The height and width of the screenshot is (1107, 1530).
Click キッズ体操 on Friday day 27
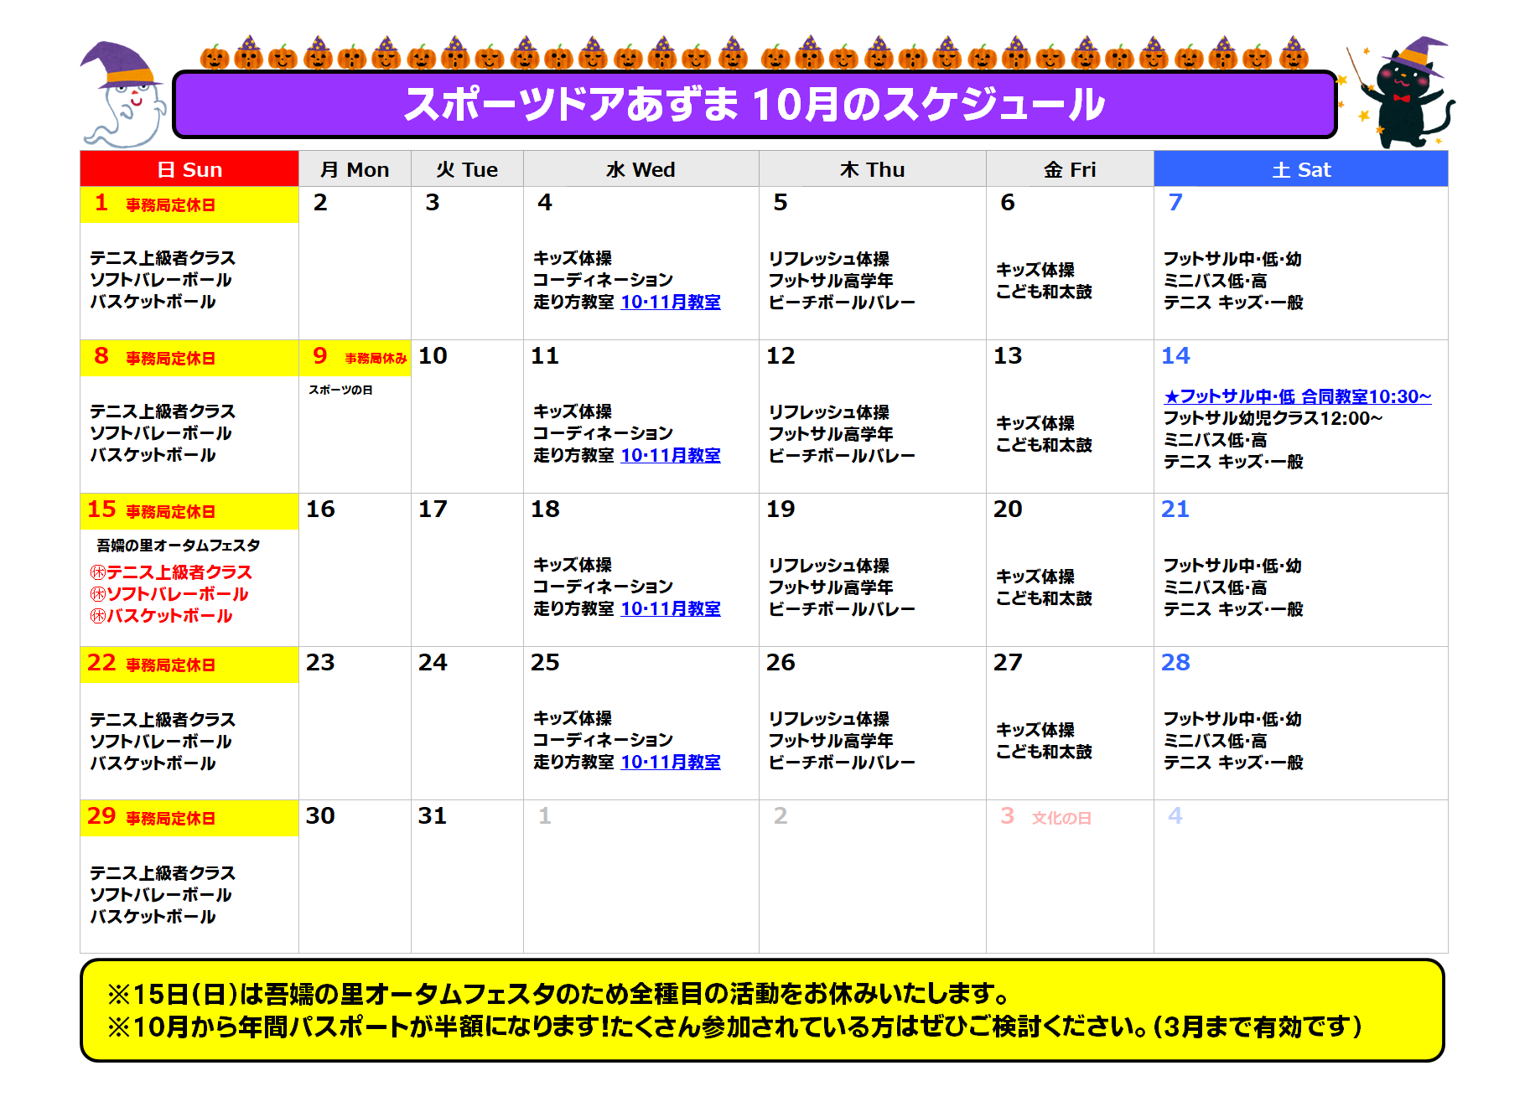point(1035,730)
